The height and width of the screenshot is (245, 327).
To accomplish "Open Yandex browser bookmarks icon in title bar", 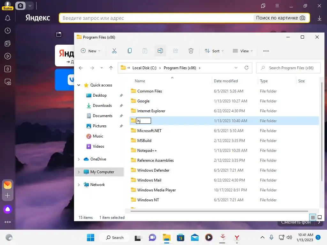I will coord(263,6).
